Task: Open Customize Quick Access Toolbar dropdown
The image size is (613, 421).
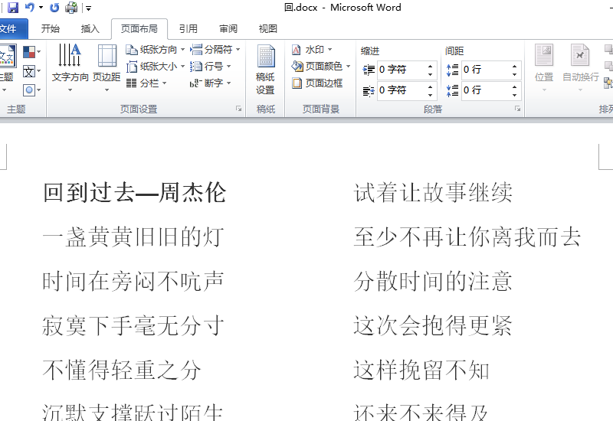Action: point(88,8)
